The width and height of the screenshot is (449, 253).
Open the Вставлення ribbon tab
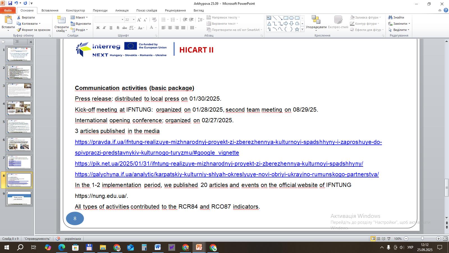tap(50, 10)
